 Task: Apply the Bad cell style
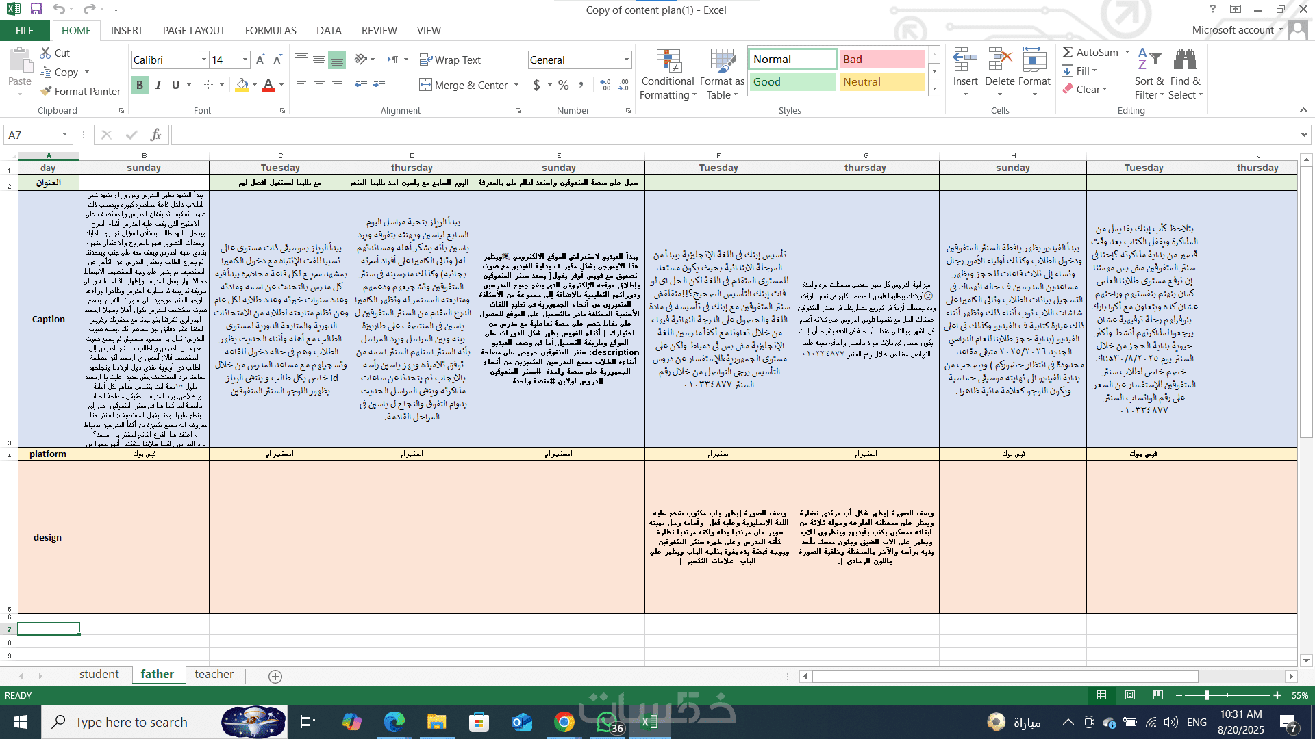tap(881, 60)
